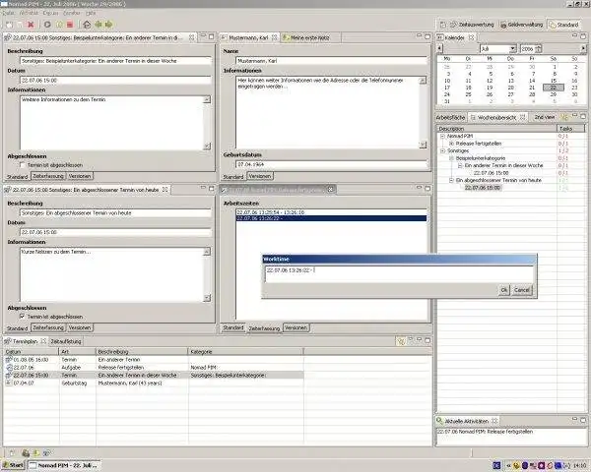Click the second fast-view icon in bottom status bar
The image size is (591, 472).
tap(26, 452)
